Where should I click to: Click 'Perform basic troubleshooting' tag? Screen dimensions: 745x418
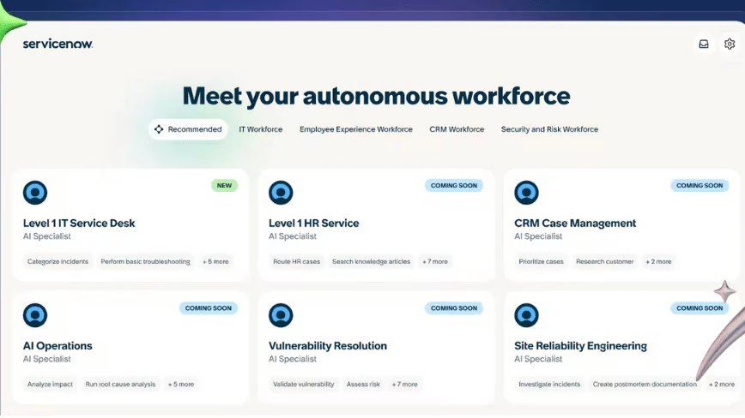tap(145, 261)
